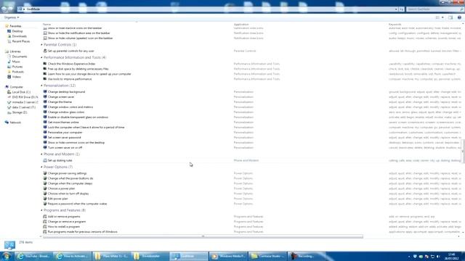Open the address bar history dropdown
Image resolution: width=465 pixels, height=261 pixels.
pyautogui.click(x=396, y=9)
